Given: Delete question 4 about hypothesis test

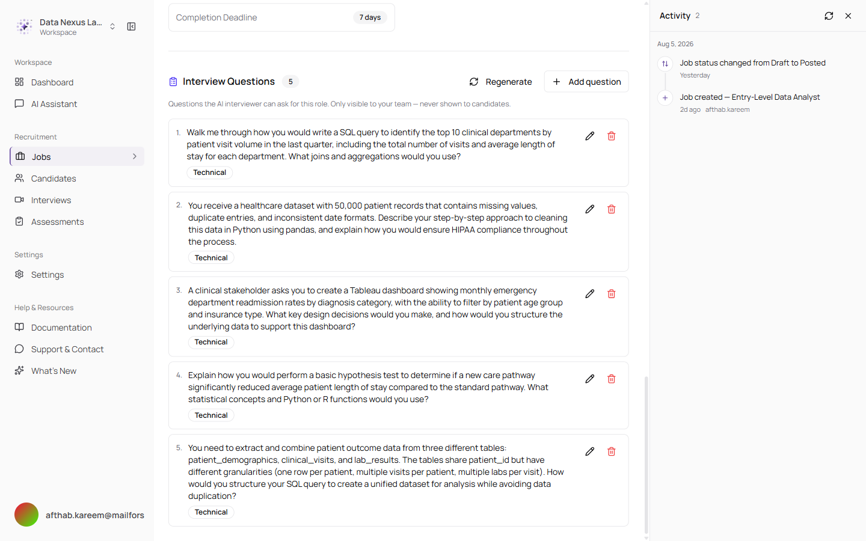Looking at the screenshot, I should [612, 379].
